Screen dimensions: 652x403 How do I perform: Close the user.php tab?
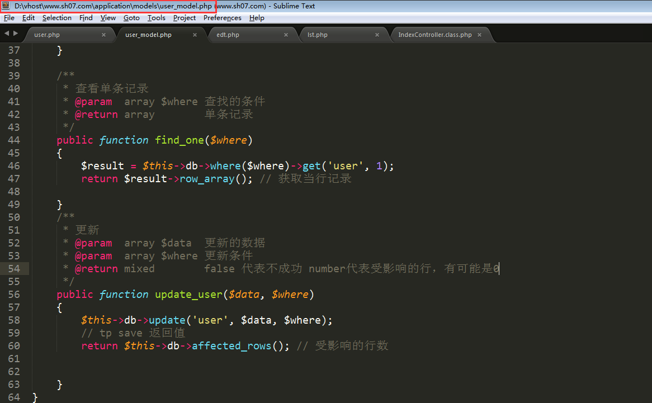pos(103,35)
